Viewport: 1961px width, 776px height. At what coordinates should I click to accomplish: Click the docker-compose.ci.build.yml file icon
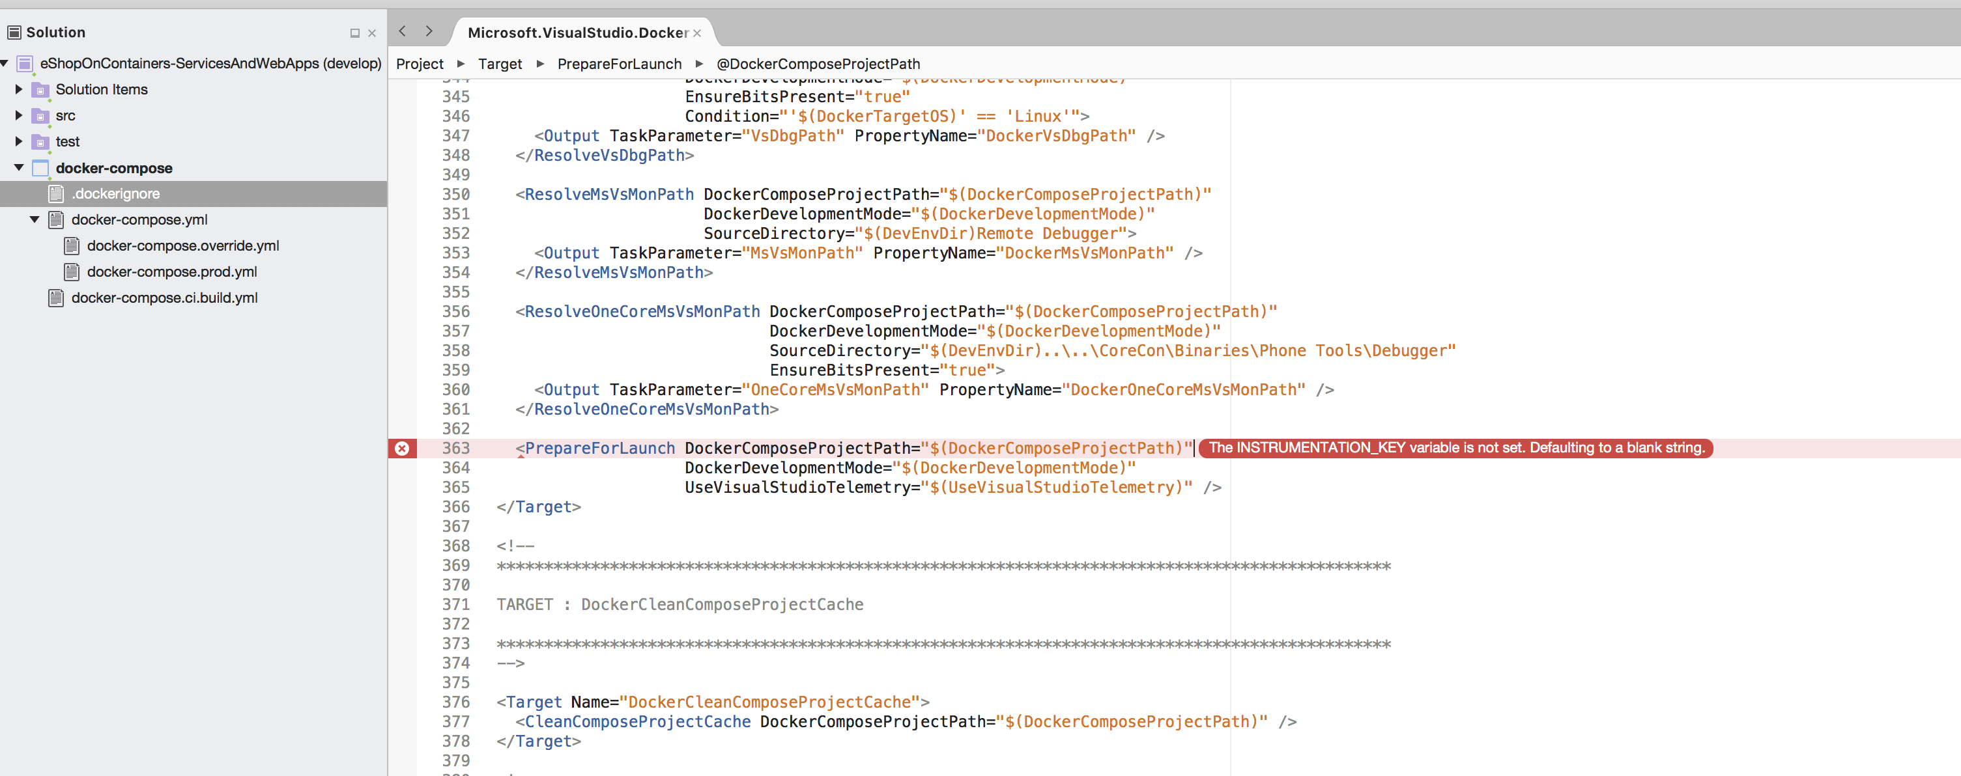click(x=55, y=298)
